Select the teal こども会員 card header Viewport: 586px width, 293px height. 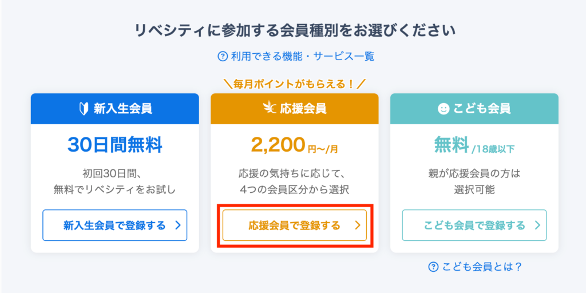474,109
